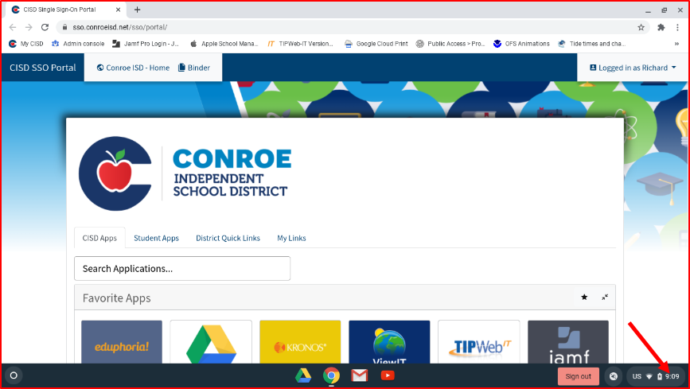
Task: Open the Binder link
Action: point(194,68)
